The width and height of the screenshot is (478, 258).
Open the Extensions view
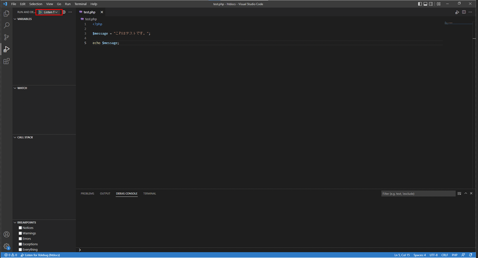click(6, 61)
